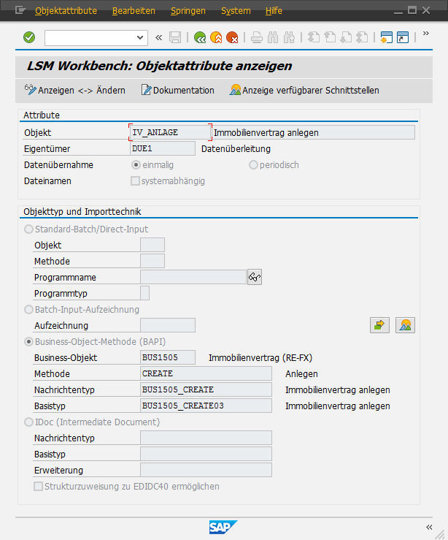The image size is (448, 540).
Task: Open the command field dropdown arrow
Action: 140,37
